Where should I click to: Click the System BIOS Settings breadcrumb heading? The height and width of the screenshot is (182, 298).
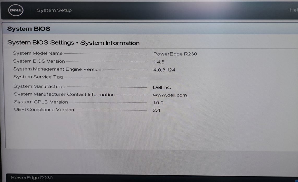click(x=73, y=43)
